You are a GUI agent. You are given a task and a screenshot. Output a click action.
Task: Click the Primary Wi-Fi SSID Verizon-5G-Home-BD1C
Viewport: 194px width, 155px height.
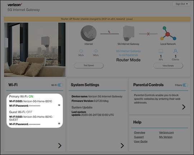[x=38, y=101]
